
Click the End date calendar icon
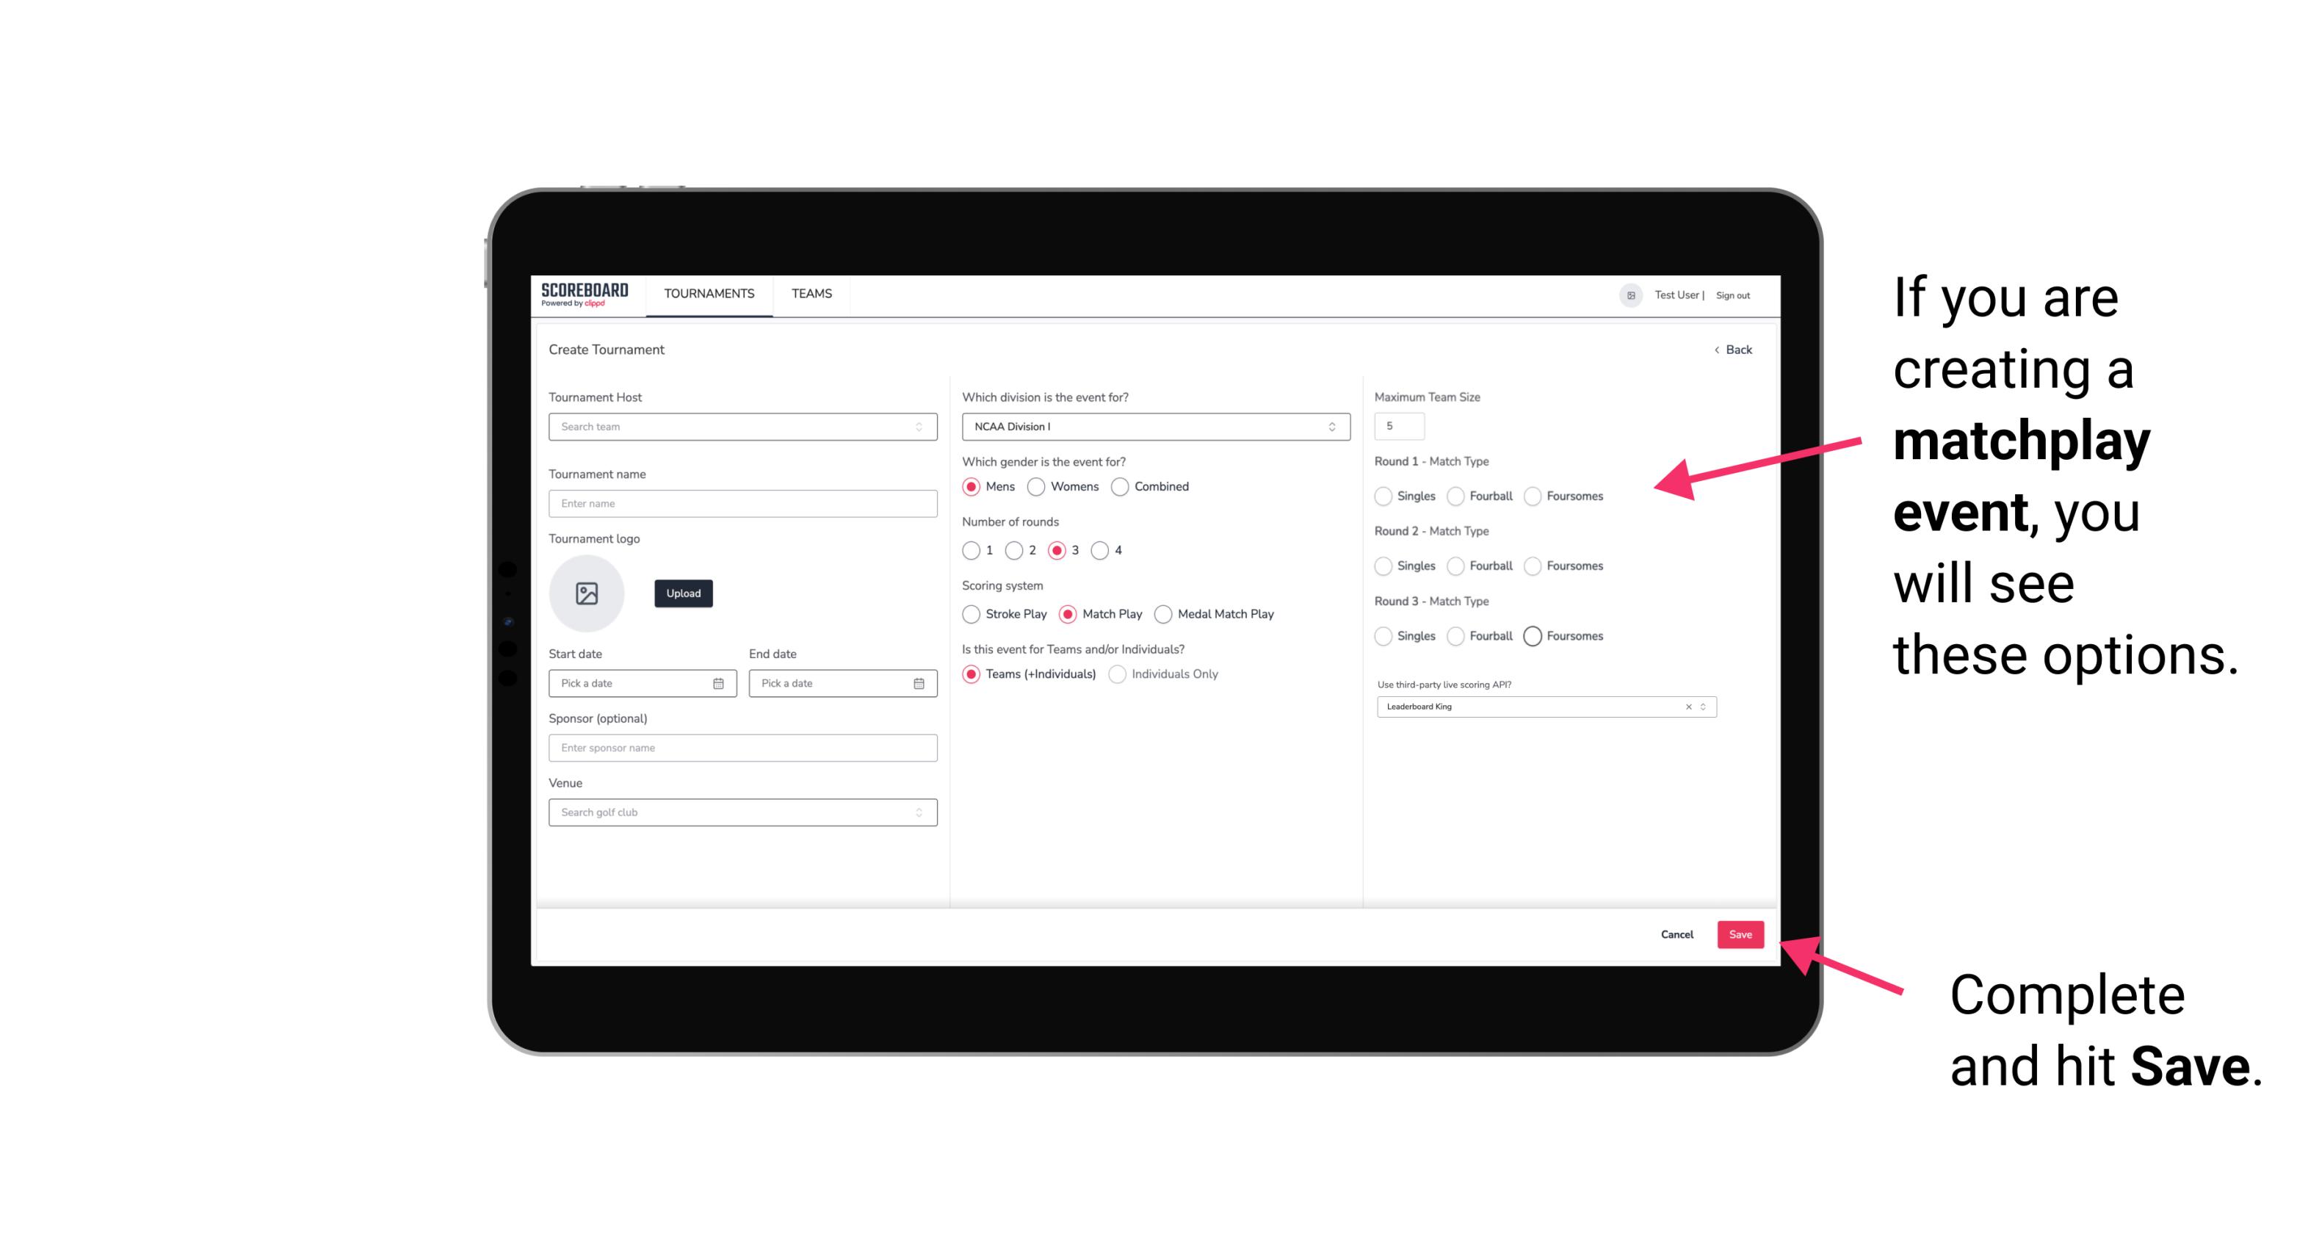[917, 682]
